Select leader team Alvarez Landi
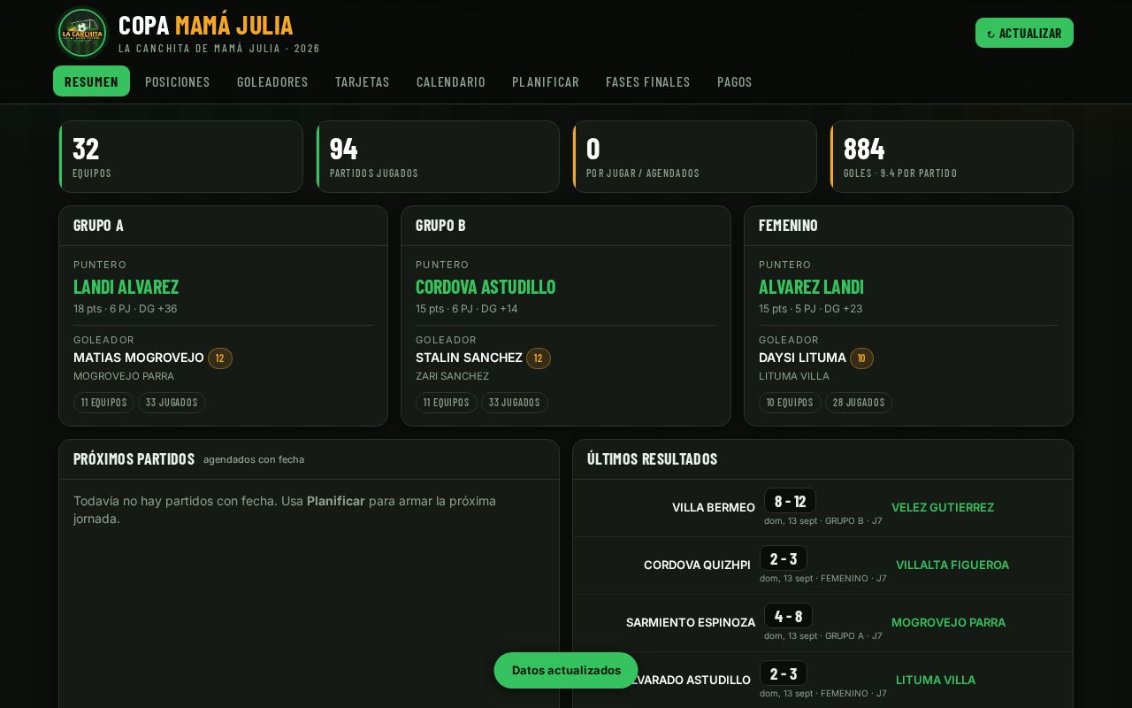Viewport: 1132px width, 708px height. (811, 287)
